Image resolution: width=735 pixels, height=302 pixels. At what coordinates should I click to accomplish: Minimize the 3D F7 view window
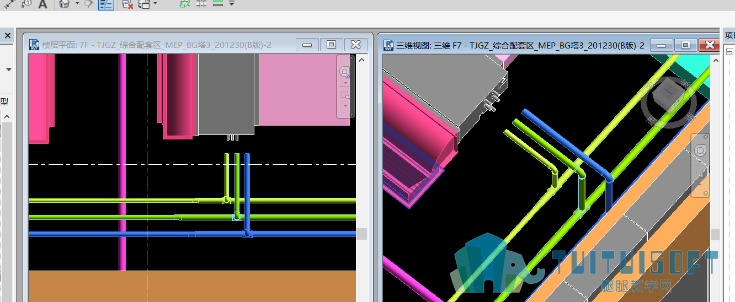point(662,45)
